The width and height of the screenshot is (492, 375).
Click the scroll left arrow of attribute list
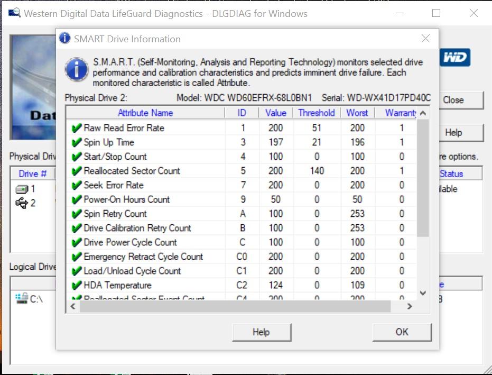tap(73, 307)
